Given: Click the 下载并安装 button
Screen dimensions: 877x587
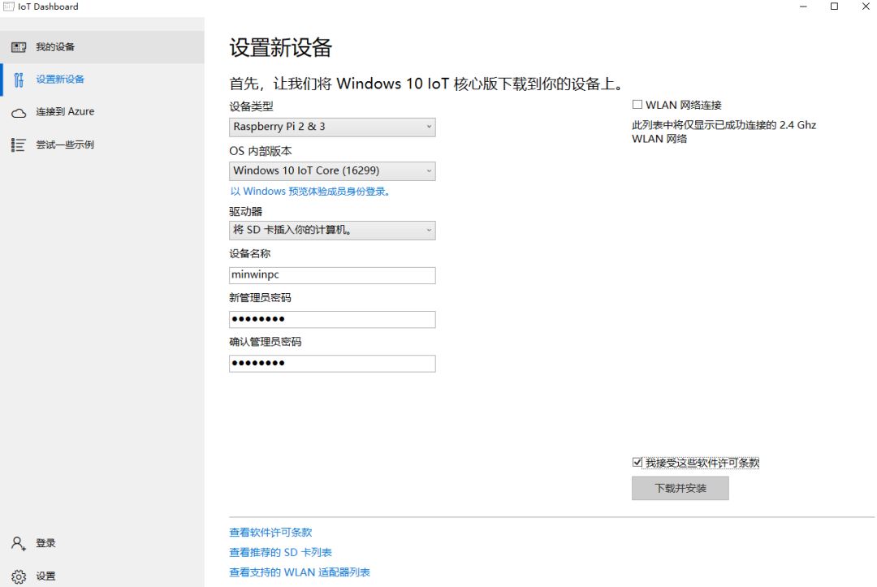Looking at the screenshot, I should pos(680,488).
